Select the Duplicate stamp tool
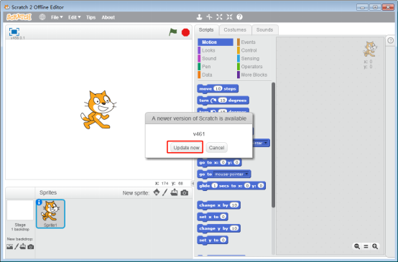 (199, 17)
